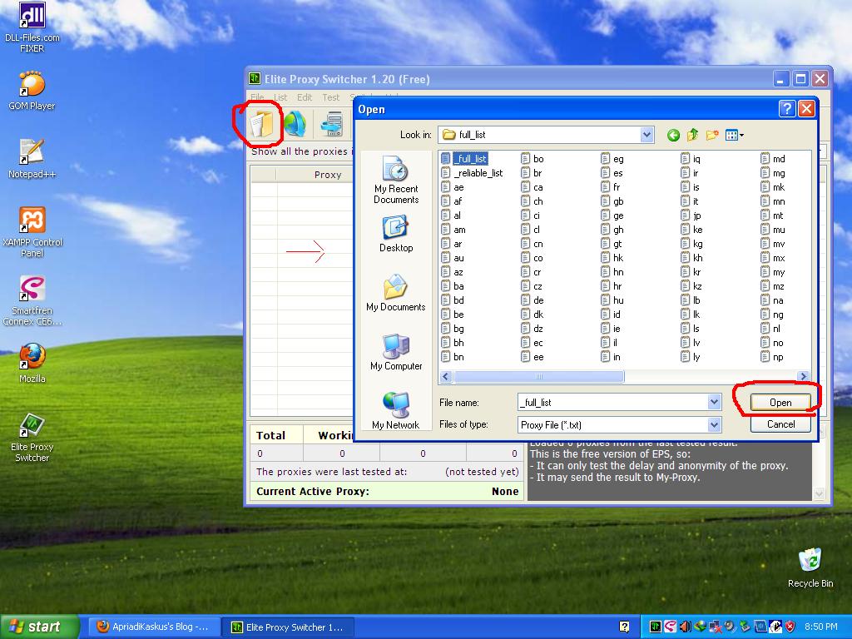
Task: Open the Recycle Bin
Action: (x=810, y=567)
